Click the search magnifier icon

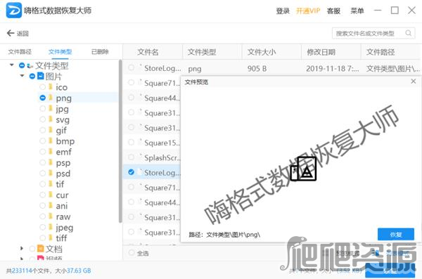[408, 33]
